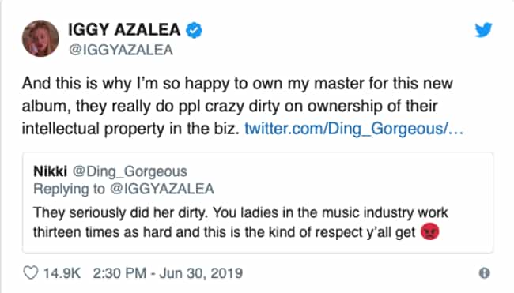Click the 'Replying to' label
The width and height of the screenshot is (514, 293).
pos(69,189)
